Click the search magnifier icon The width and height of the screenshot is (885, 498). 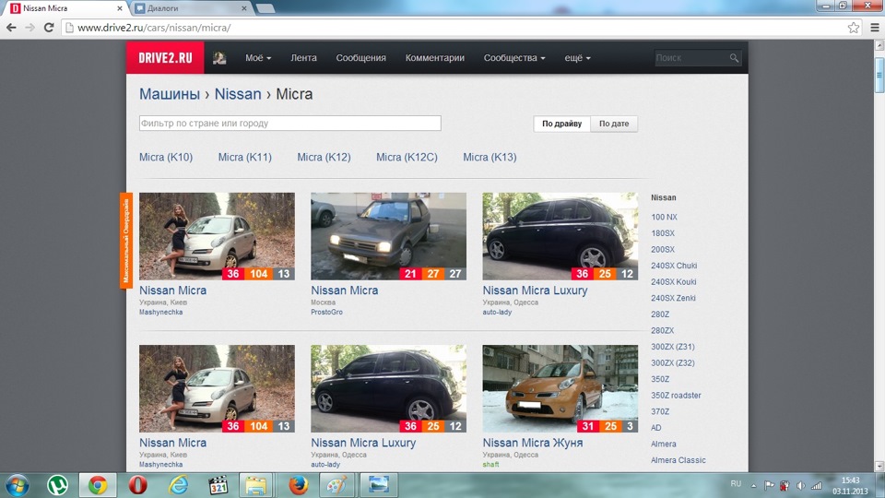point(734,57)
